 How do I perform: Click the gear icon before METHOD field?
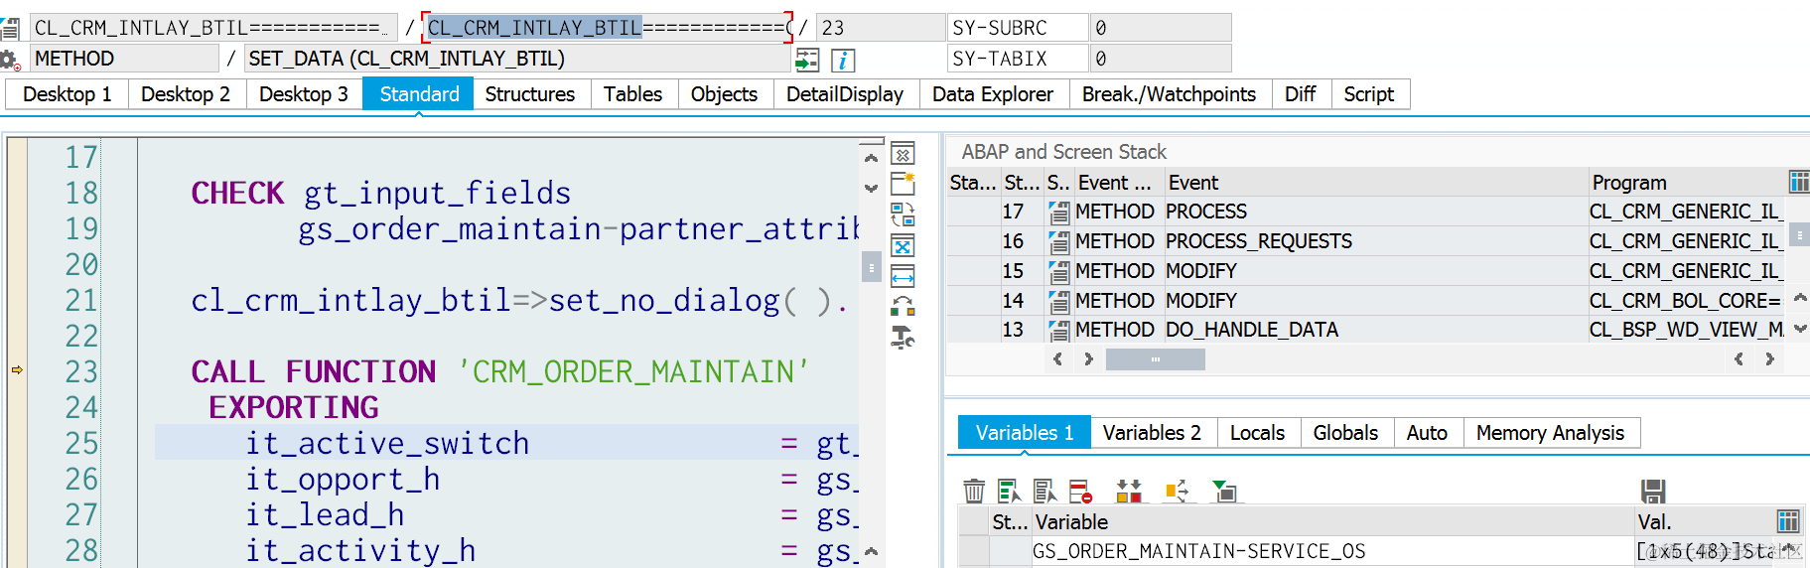point(10,60)
